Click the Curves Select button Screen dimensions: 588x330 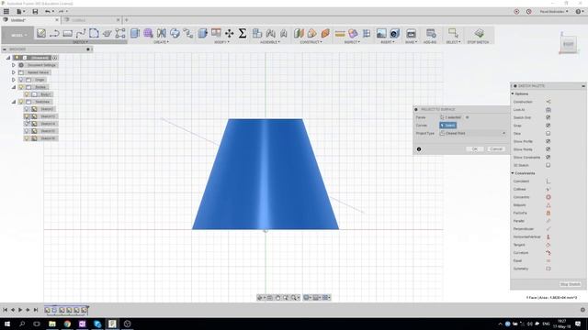[x=447, y=126]
